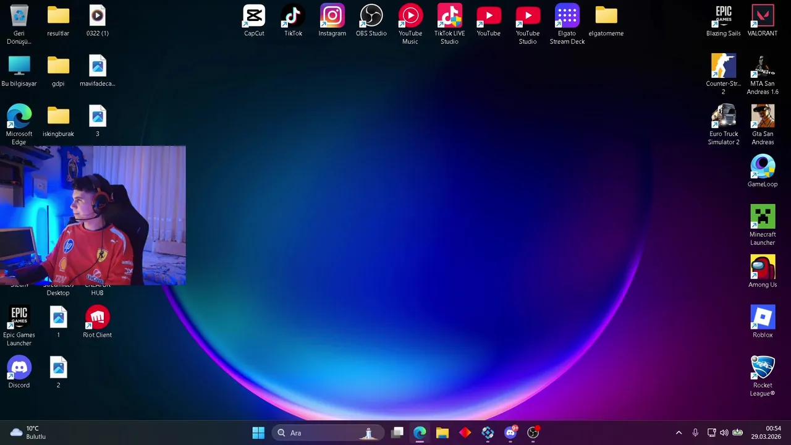Open Instagram desktop shortcut
Viewport: 791px width, 445px height.
(332, 21)
